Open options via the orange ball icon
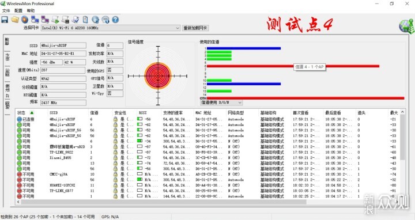 (x=25, y=20)
